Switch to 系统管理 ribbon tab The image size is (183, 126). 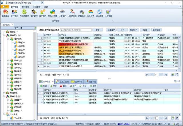pos(37,7)
